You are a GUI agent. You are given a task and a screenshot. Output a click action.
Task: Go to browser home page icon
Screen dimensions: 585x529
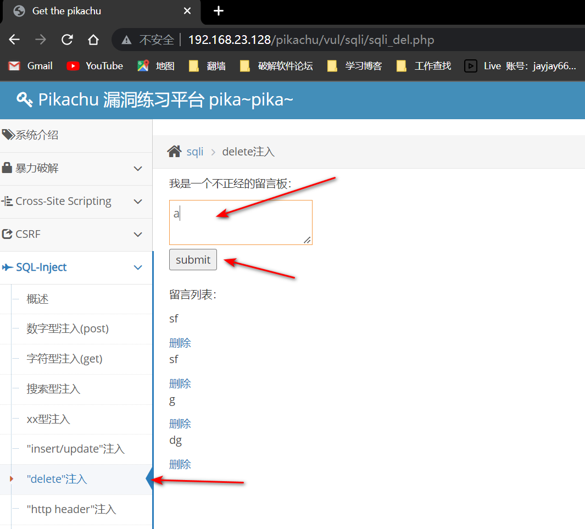tap(93, 40)
